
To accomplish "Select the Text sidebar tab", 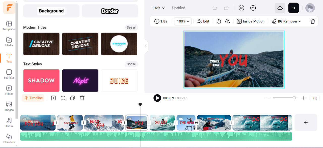I will (9, 58).
